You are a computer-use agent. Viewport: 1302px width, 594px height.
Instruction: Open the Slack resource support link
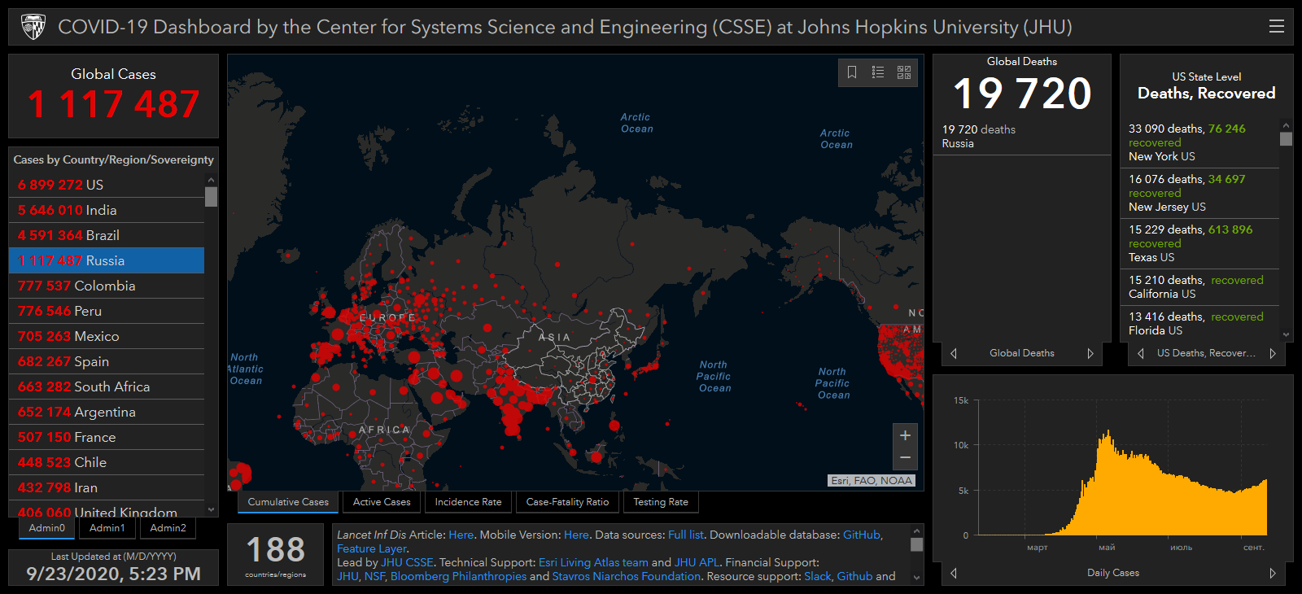pos(818,576)
